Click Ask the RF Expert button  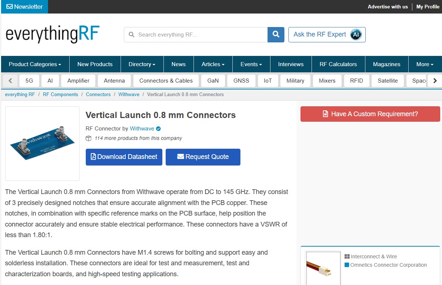click(327, 35)
